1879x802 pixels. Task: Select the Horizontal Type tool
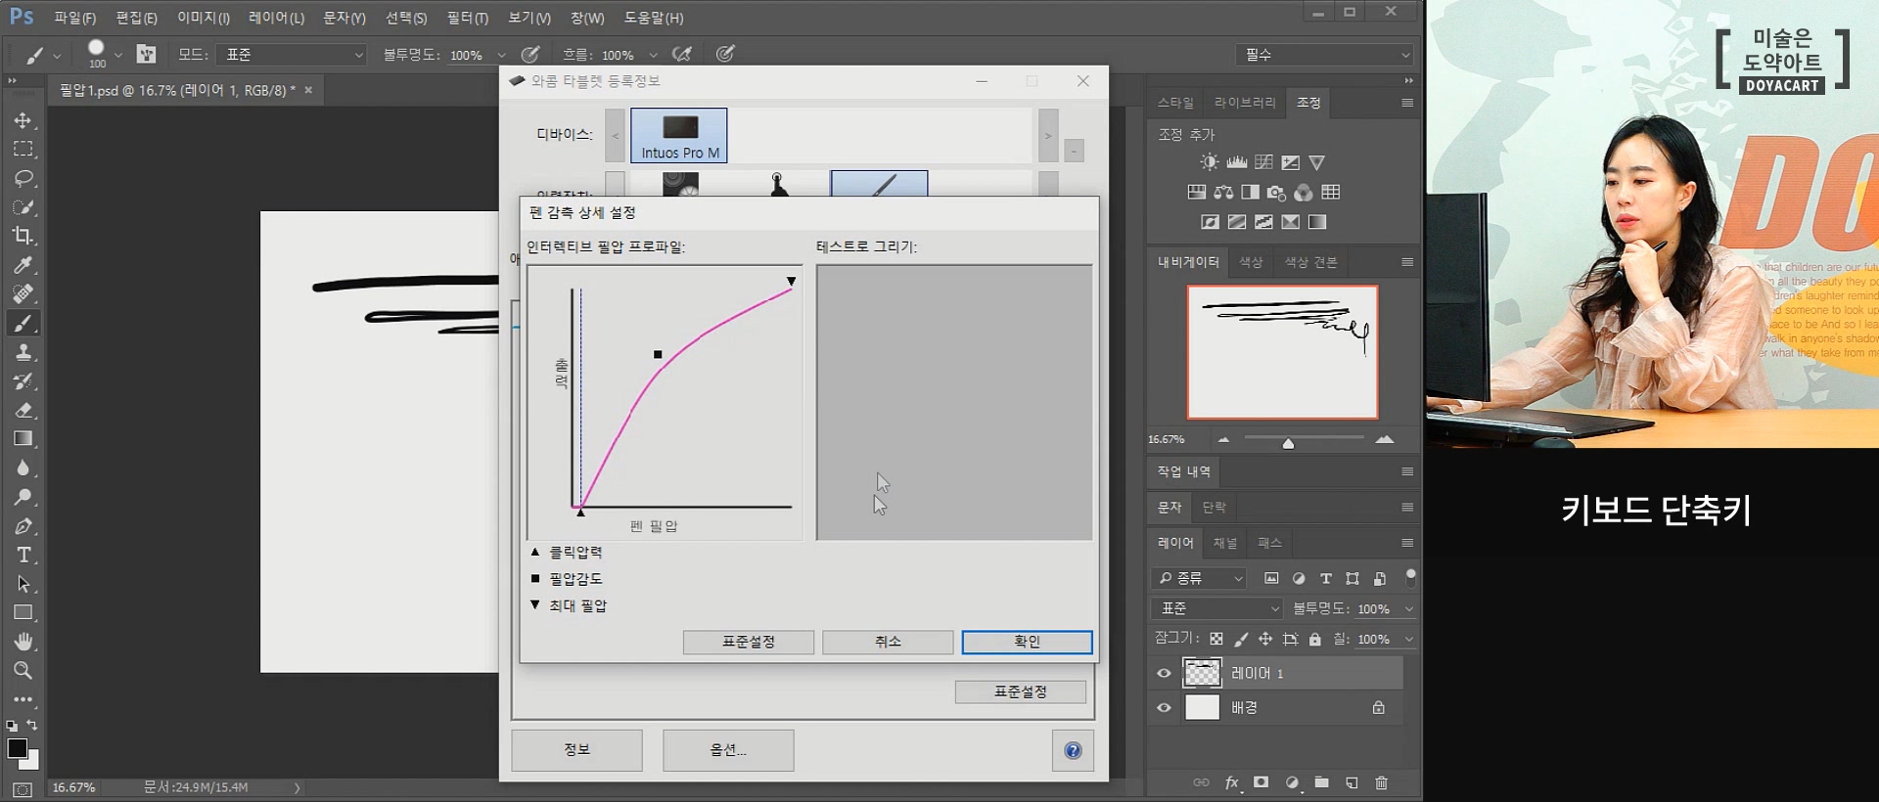click(23, 555)
